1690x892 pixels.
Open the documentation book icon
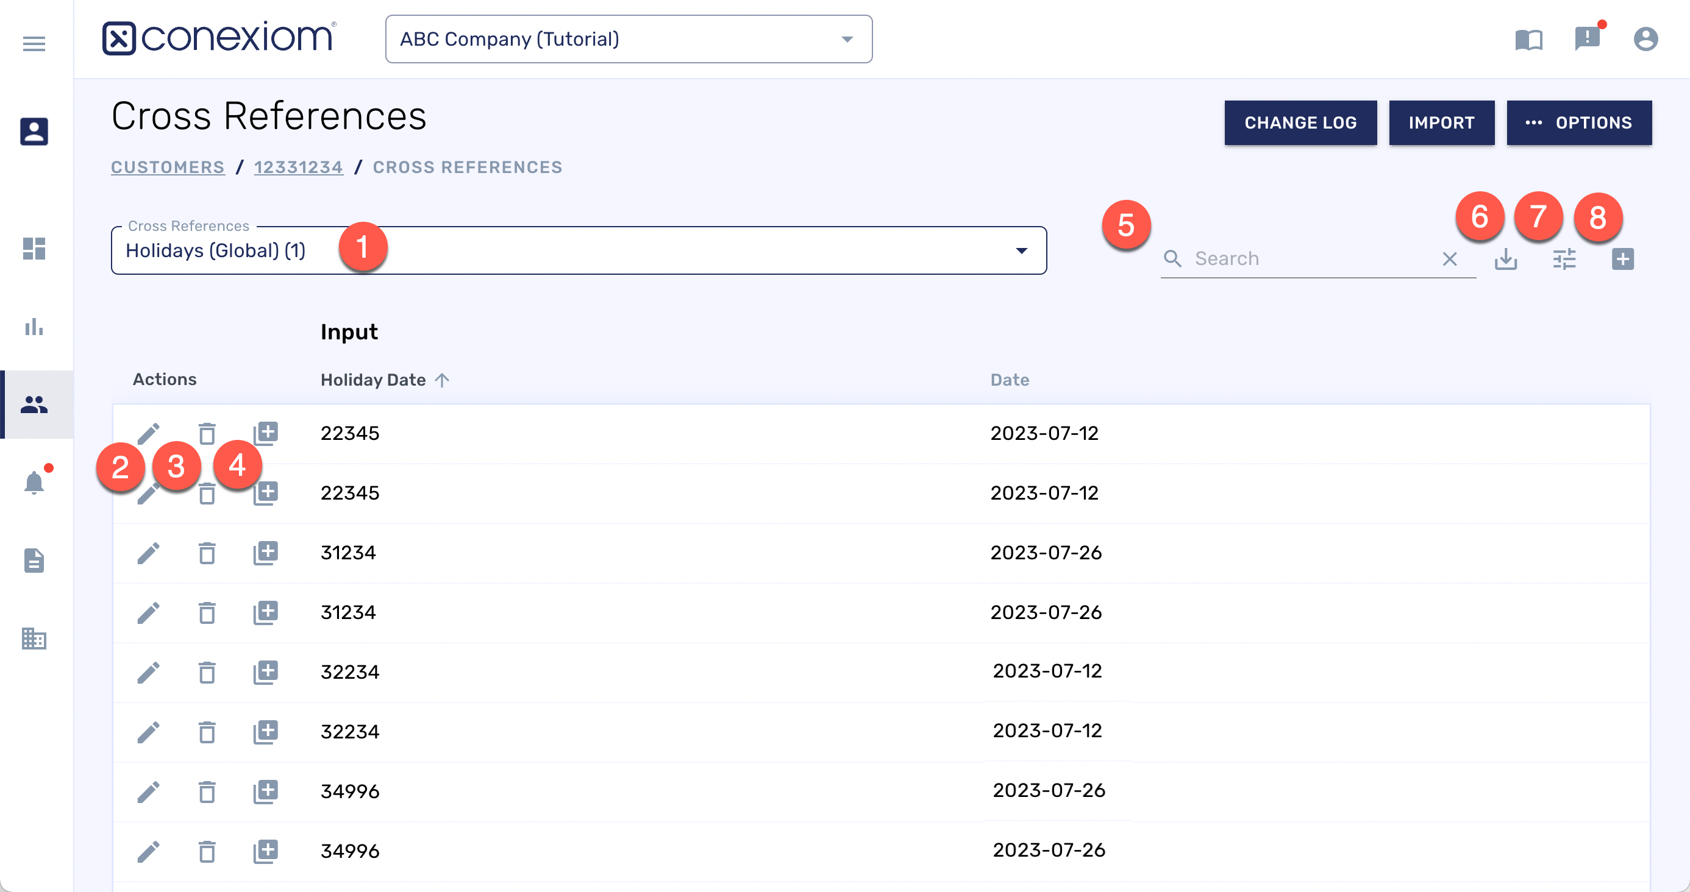[x=1528, y=40]
